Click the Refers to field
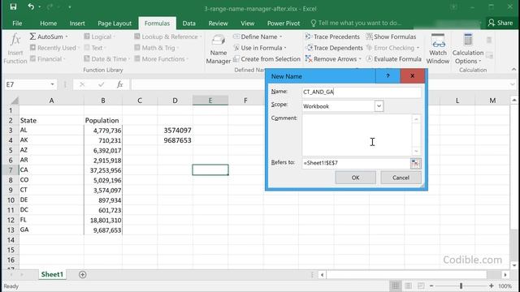The width and height of the screenshot is (520, 292). click(x=356, y=163)
